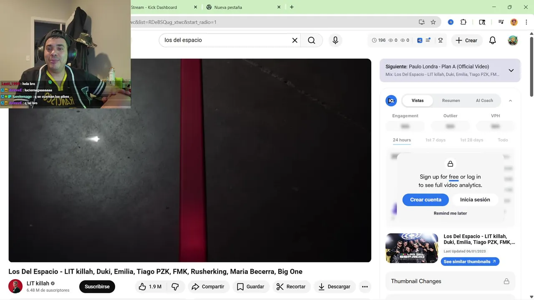This screenshot has height=300, width=534.
Task: Click the Engagement metric label
Action: (405, 116)
